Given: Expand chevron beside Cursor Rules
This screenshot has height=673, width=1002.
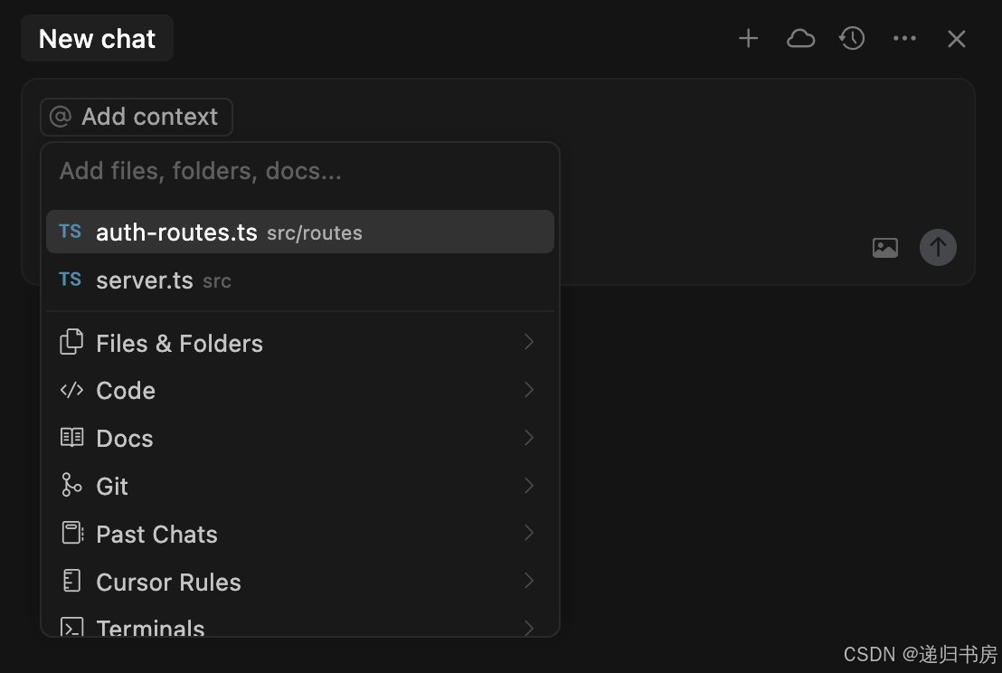Looking at the screenshot, I should [x=529, y=581].
